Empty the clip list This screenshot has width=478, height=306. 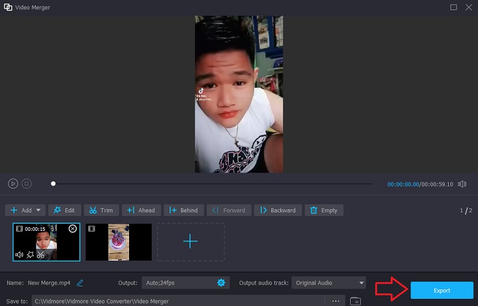tap(323, 210)
